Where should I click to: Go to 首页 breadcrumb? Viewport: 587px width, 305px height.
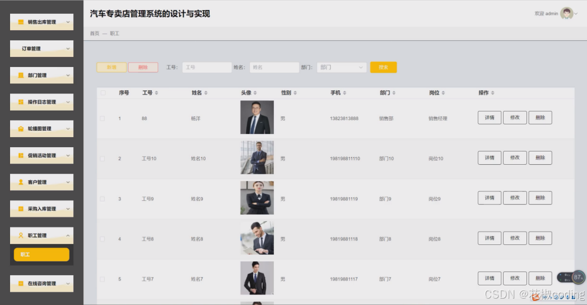pos(94,33)
